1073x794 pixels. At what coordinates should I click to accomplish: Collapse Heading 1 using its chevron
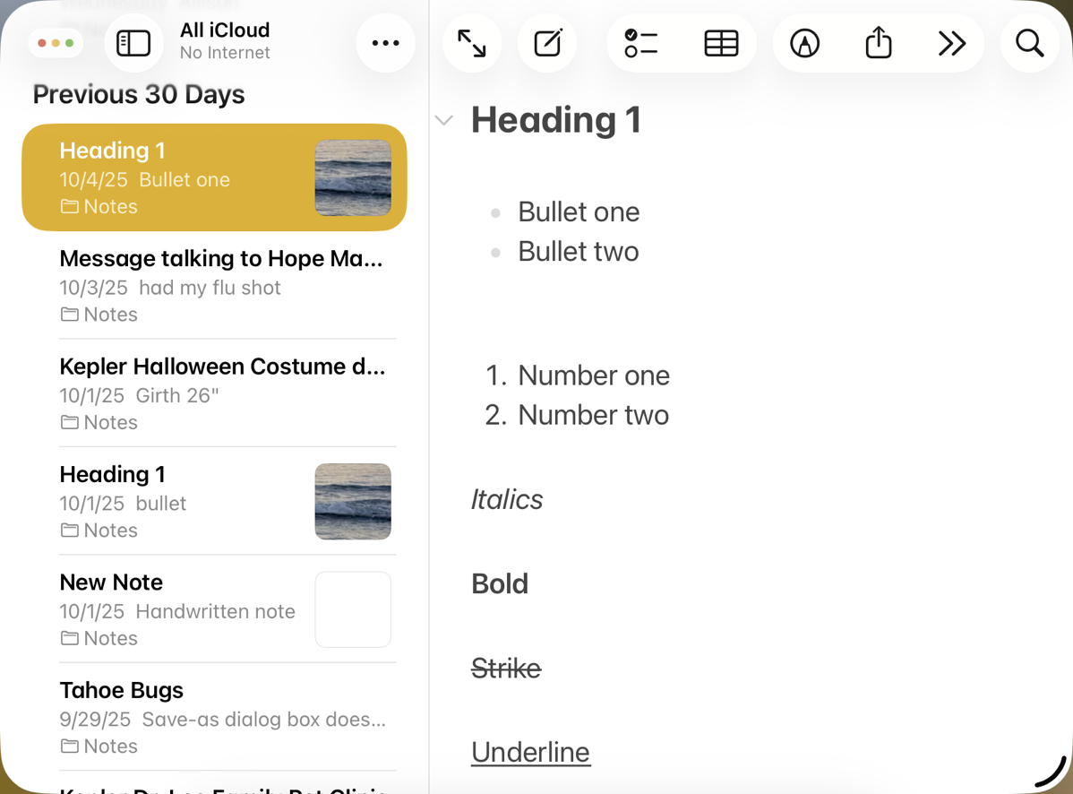click(x=443, y=119)
